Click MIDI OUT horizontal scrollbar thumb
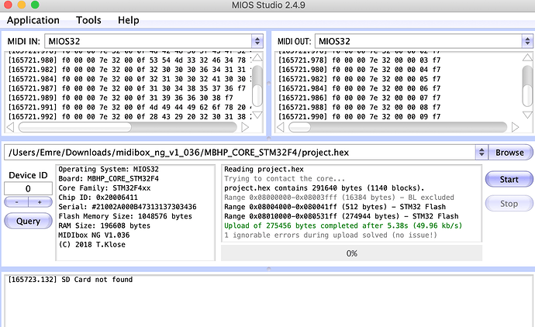Image resolution: width=535 pixels, height=327 pixels. click(299, 128)
